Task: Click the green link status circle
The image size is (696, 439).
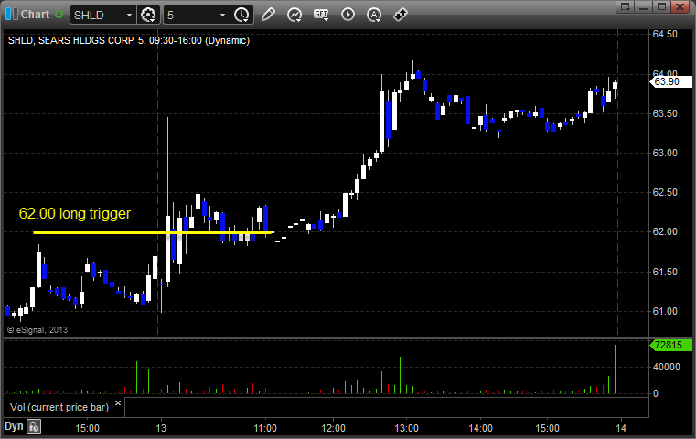Action: [x=59, y=15]
